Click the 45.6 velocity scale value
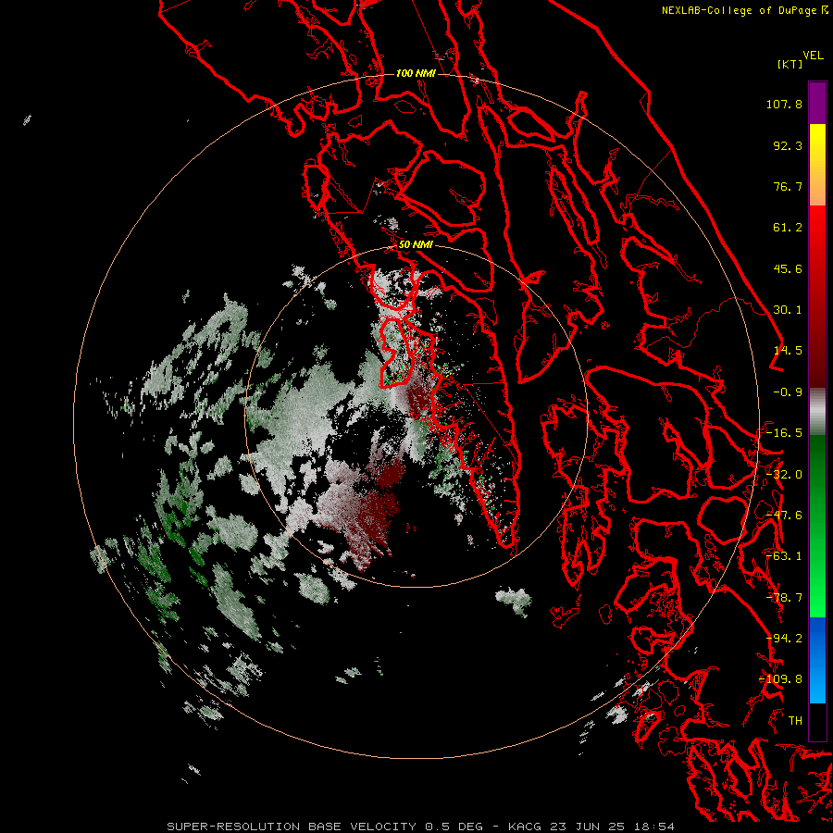The width and height of the screenshot is (833, 833). tap(788, 268)
